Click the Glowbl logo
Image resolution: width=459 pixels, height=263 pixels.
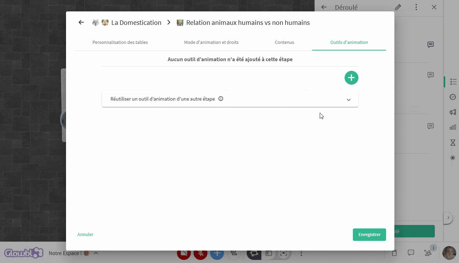pyautogui.click(x=24, y=253)
